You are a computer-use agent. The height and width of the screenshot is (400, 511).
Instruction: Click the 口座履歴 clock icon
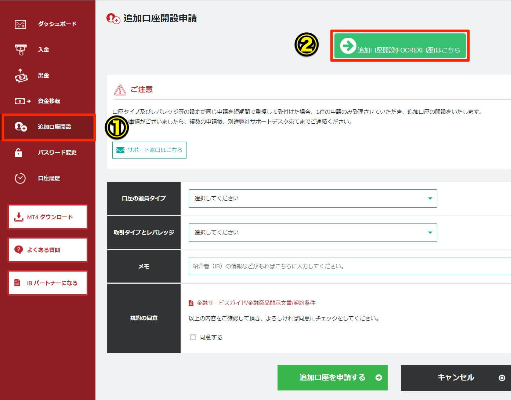click(x=20, y=178)
